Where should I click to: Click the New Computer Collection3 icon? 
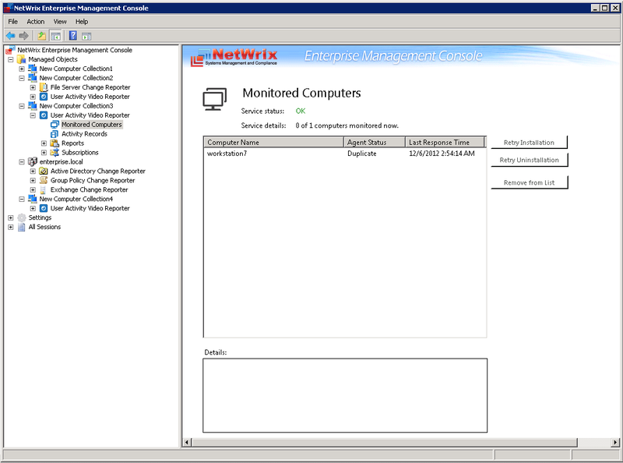coord(33,106)
